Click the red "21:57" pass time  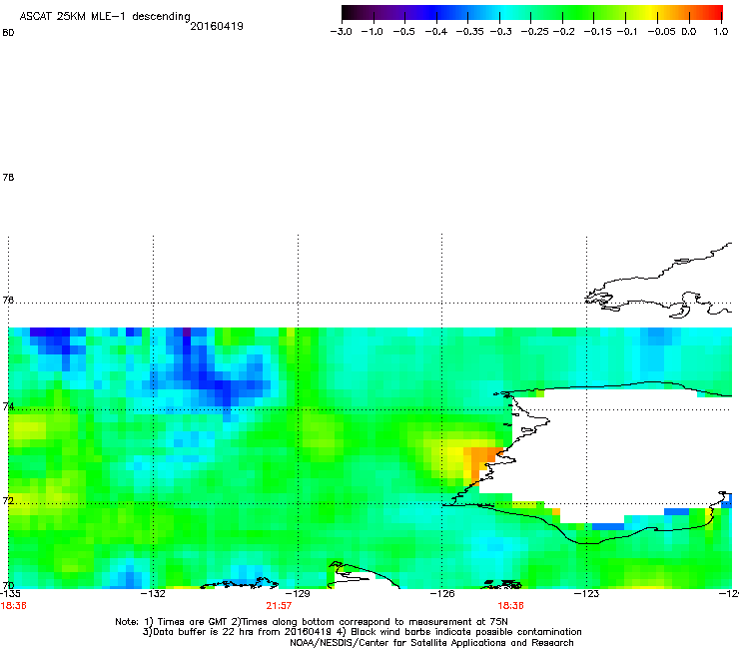pos(279,606)
